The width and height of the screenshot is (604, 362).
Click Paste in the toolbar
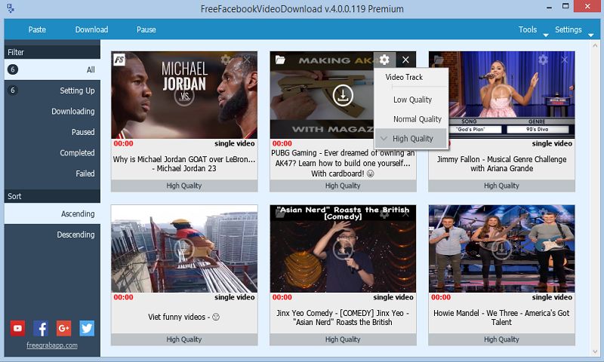click(x=37, y=29)
